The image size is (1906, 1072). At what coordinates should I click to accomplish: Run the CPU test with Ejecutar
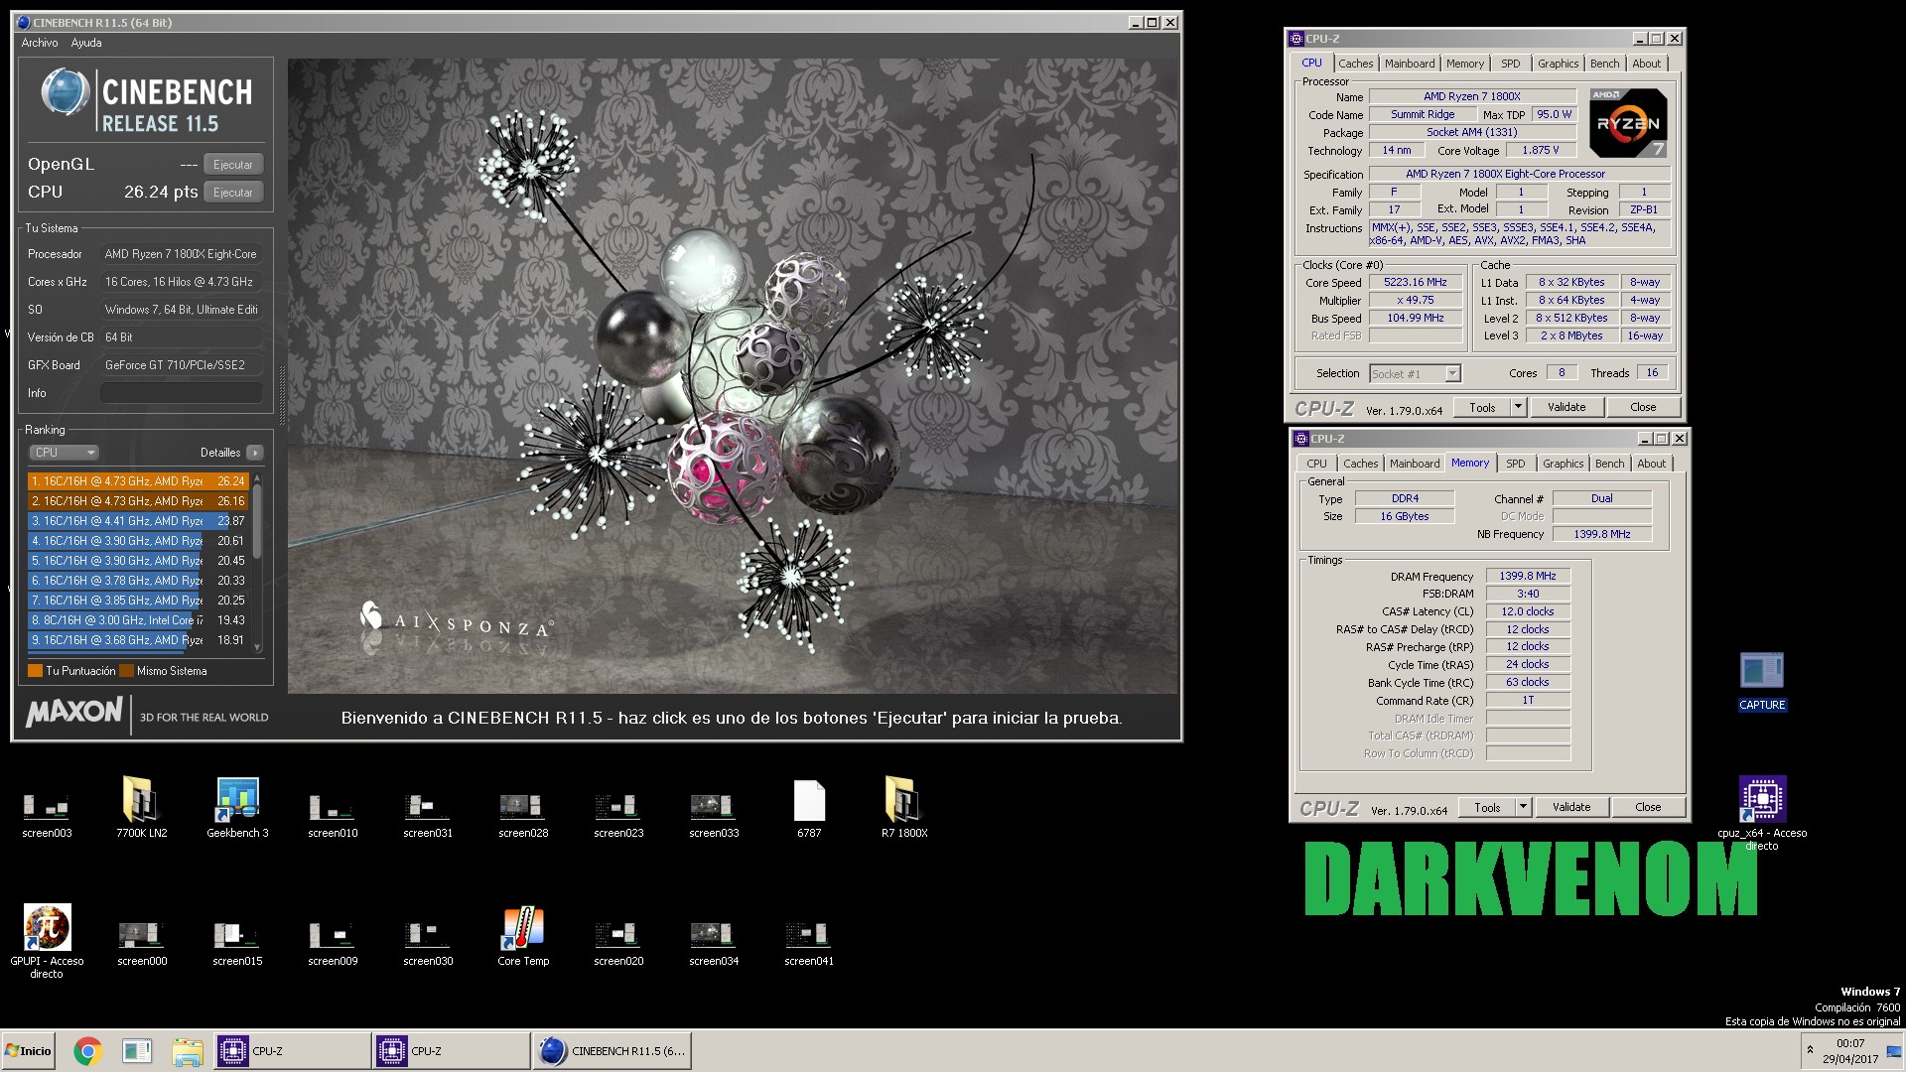(233, 193)
